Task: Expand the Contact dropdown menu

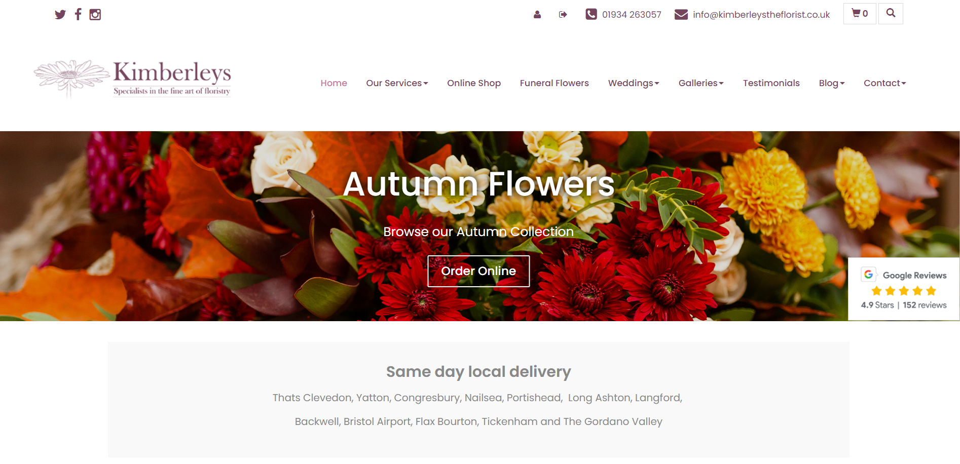Action: (884, 83)
